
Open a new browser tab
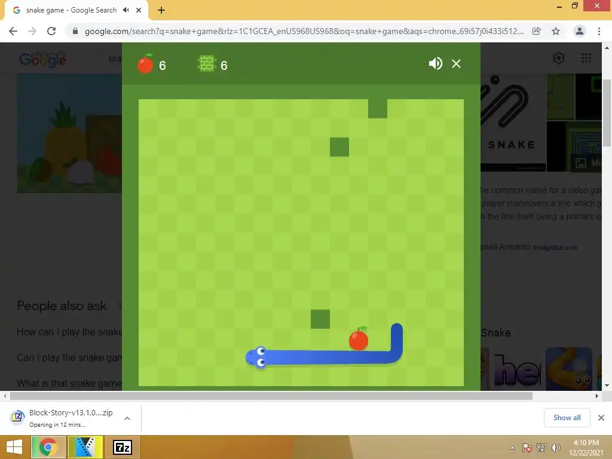[x=161, y=11]
